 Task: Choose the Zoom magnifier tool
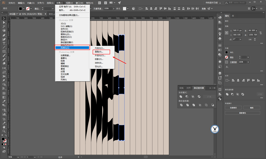click(4, 131)
